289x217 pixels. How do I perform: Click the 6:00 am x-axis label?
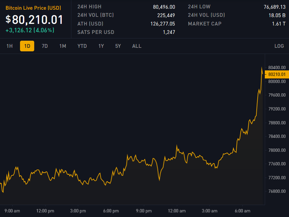pyautogui.click(x=243, y=211)
